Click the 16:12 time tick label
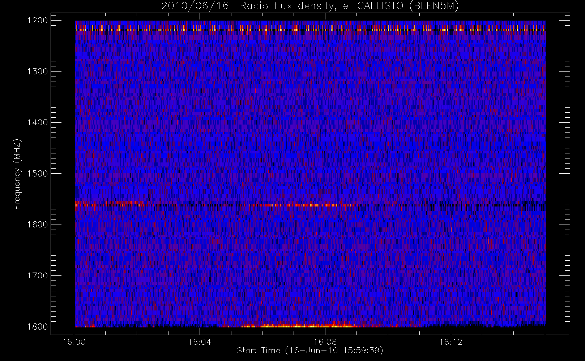The image size is (585, 361). click(x=451, y=342)
